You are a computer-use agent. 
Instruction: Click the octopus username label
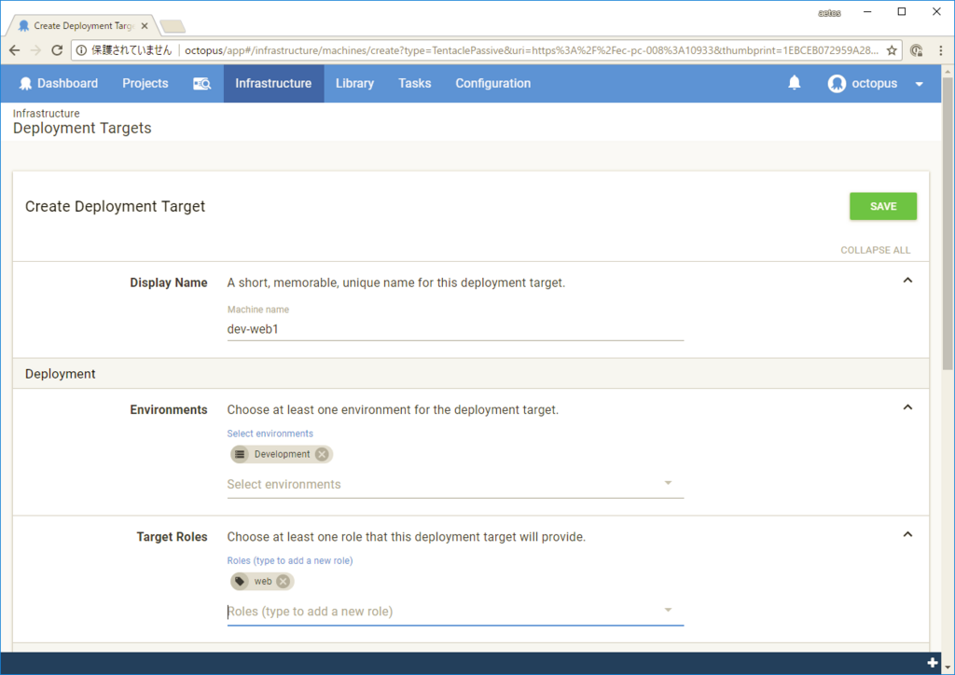874,83
